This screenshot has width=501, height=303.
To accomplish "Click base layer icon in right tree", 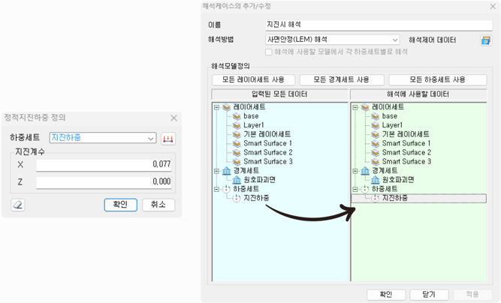I will (375, 116).
